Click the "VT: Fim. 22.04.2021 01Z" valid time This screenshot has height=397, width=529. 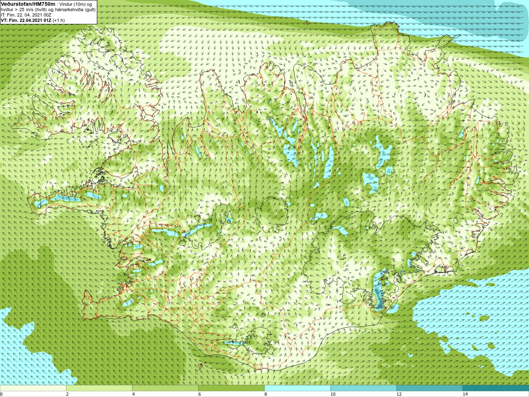(x=26, y=20)
